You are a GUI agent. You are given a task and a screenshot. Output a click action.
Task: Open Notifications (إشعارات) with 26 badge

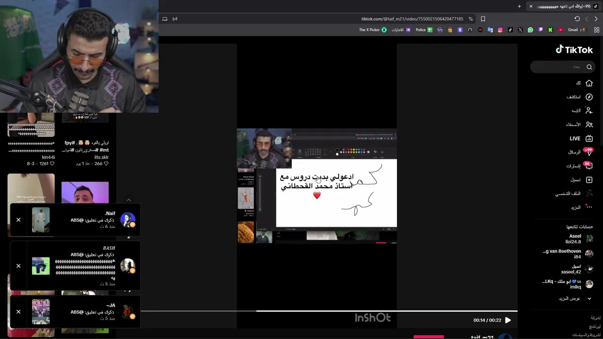pyautogui.click(x=579, y=166)
